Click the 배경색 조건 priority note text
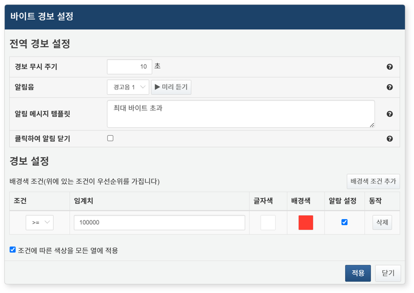The width and height of the screenshot is (414, 293). pos(85,181)
